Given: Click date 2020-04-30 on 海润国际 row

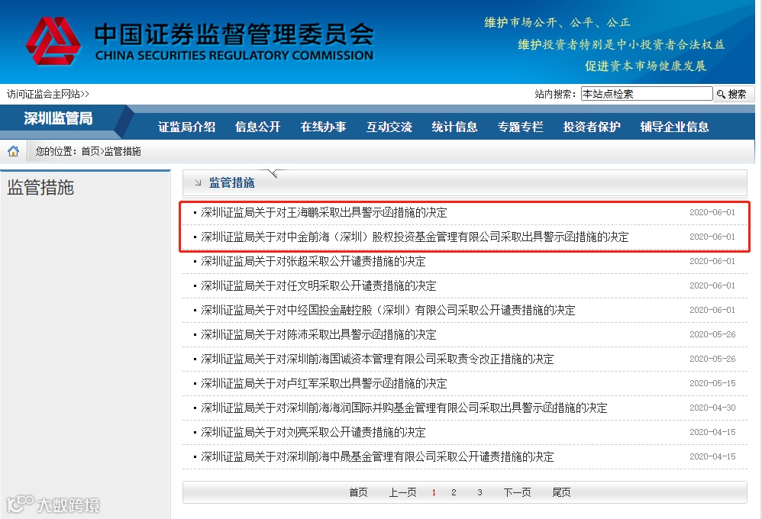Looking at the screenshot, I should pos(712,408).
